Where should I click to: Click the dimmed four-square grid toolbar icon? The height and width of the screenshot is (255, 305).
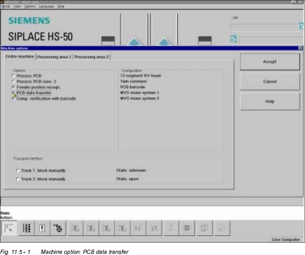pos(187,228)
